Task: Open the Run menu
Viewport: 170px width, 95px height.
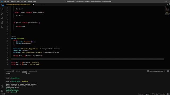Action: (25, 1)
